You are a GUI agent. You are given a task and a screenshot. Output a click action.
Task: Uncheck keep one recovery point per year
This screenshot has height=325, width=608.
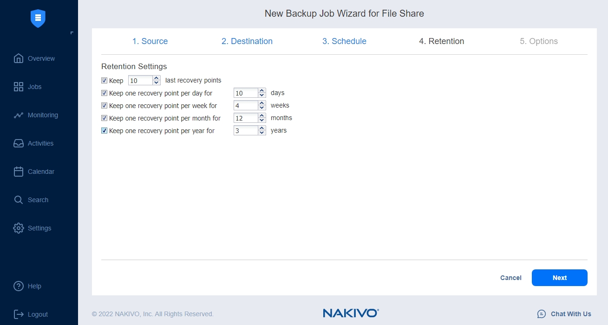(105, 130)
